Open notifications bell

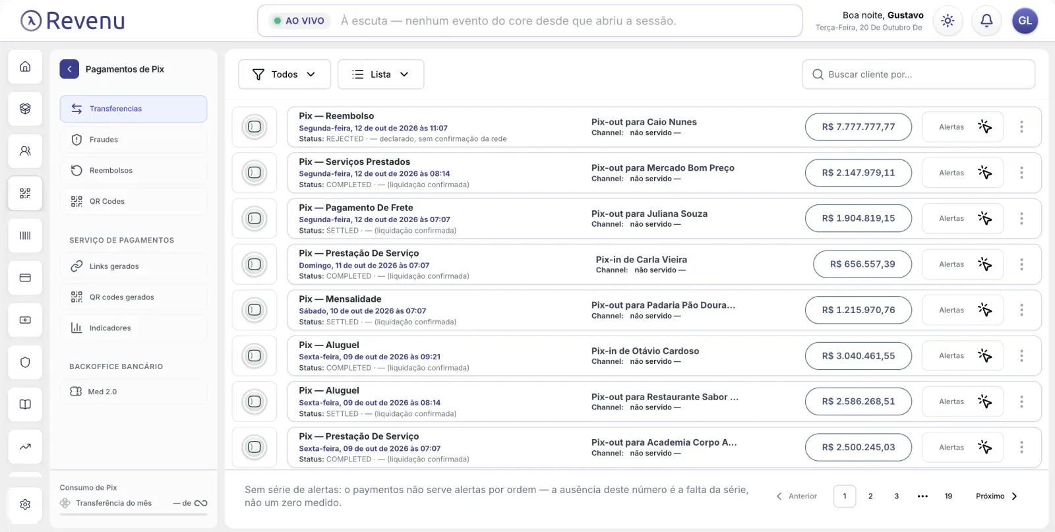coord(986,21)
